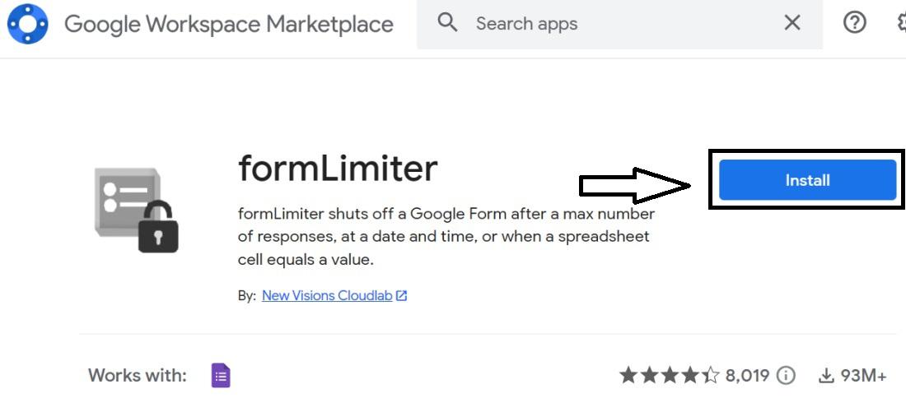Clear the search with the X icon

(x=792, y=23)
